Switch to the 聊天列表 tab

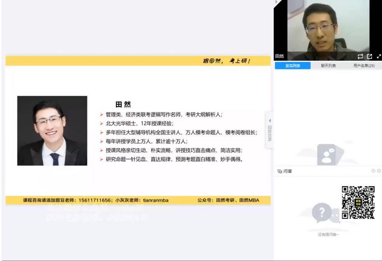click(x=328, y=66)
